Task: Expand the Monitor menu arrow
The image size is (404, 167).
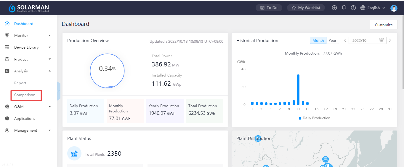Action: [x=50, y=35]
